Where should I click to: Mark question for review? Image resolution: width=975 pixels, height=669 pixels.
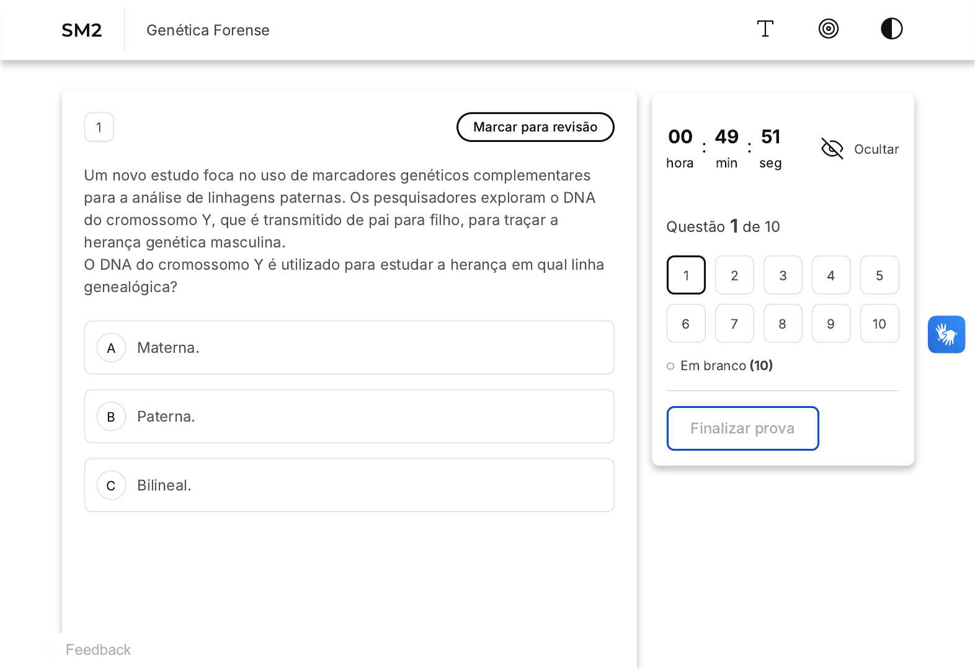tap(535, 127)
